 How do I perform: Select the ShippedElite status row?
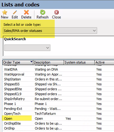(x=58, y=89)
